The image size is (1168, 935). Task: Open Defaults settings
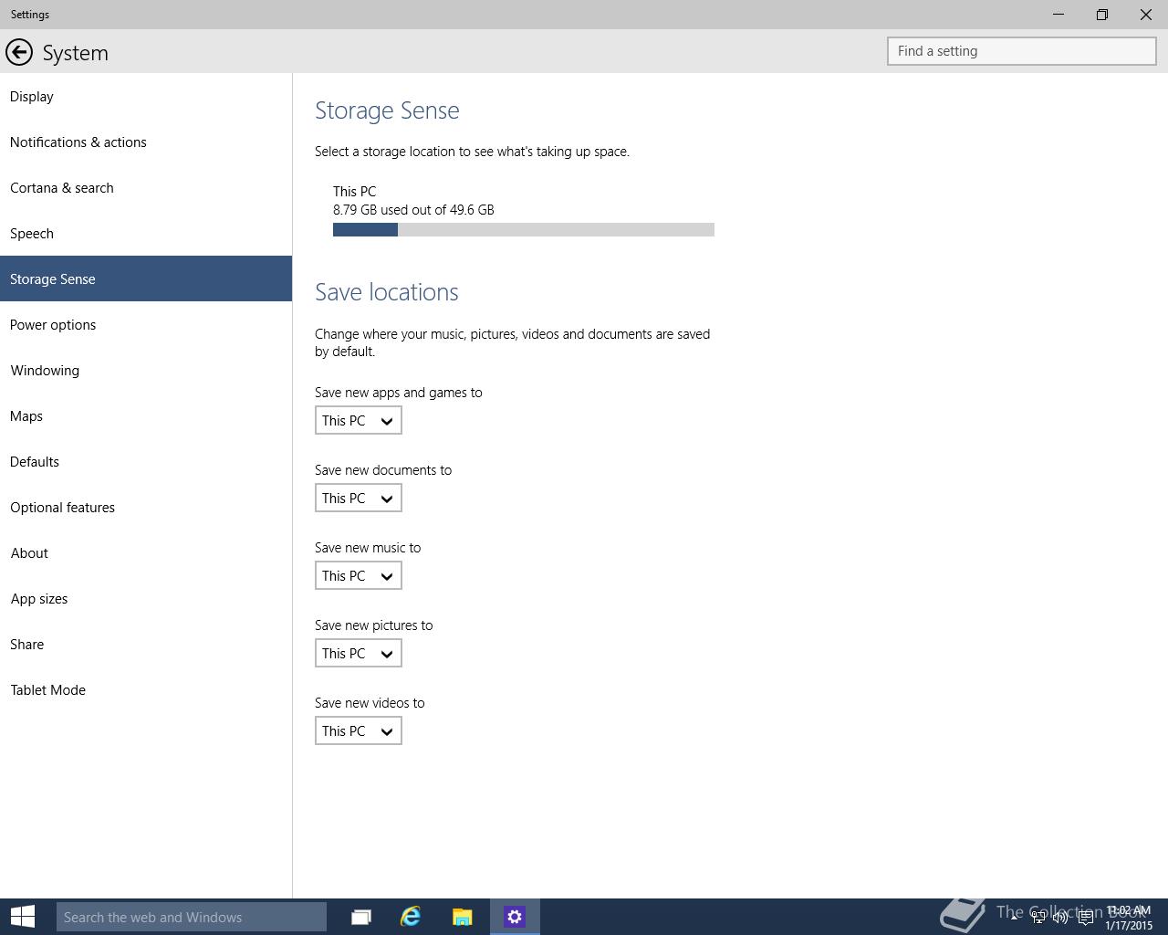pos(146,461)
